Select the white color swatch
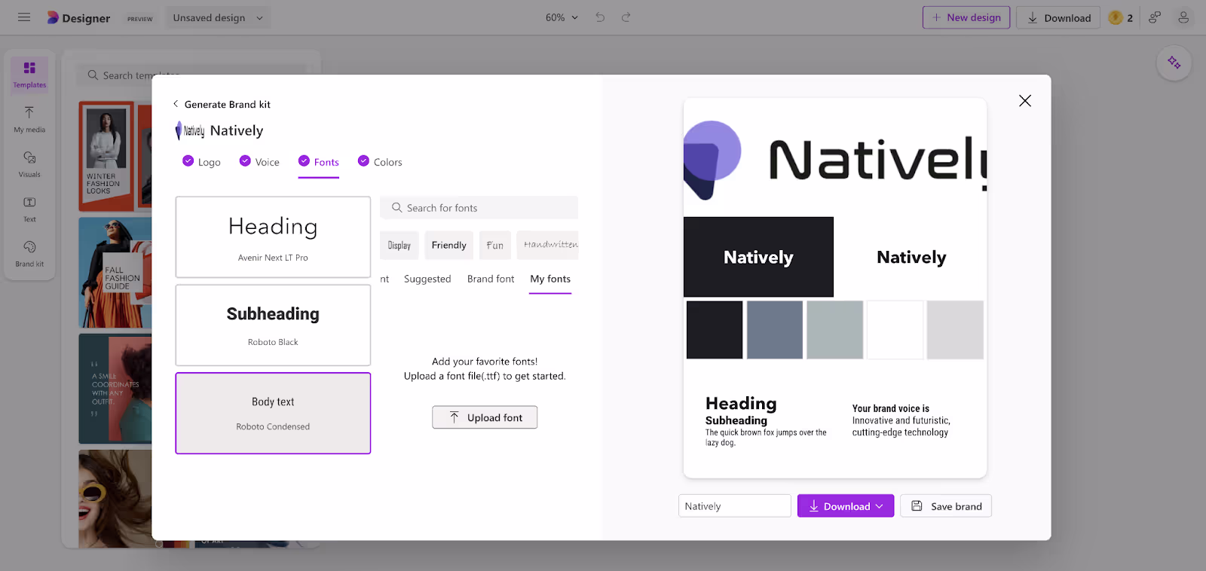The image size is (1206, 571). 895,330
